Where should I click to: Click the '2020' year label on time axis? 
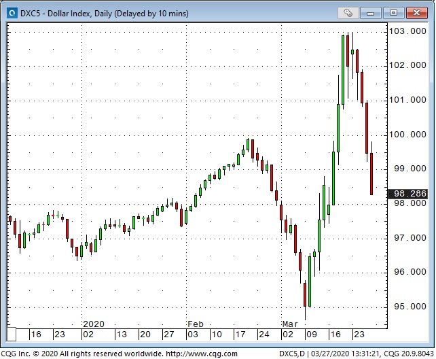point(94,324)
